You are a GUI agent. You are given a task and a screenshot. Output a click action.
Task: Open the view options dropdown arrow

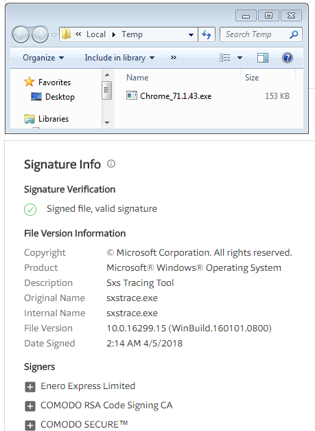coord(240,58)
